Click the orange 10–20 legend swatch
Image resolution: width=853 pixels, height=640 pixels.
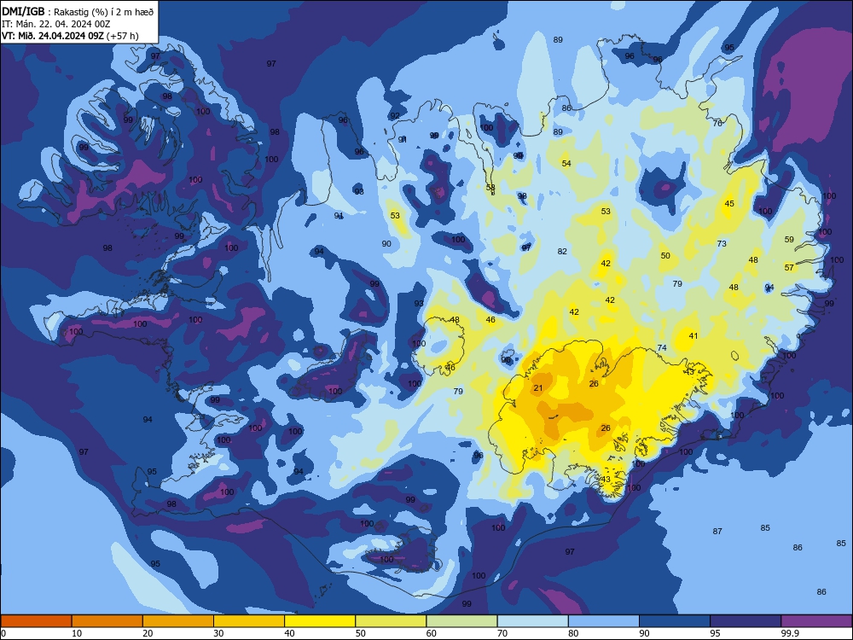coord(107,621)
